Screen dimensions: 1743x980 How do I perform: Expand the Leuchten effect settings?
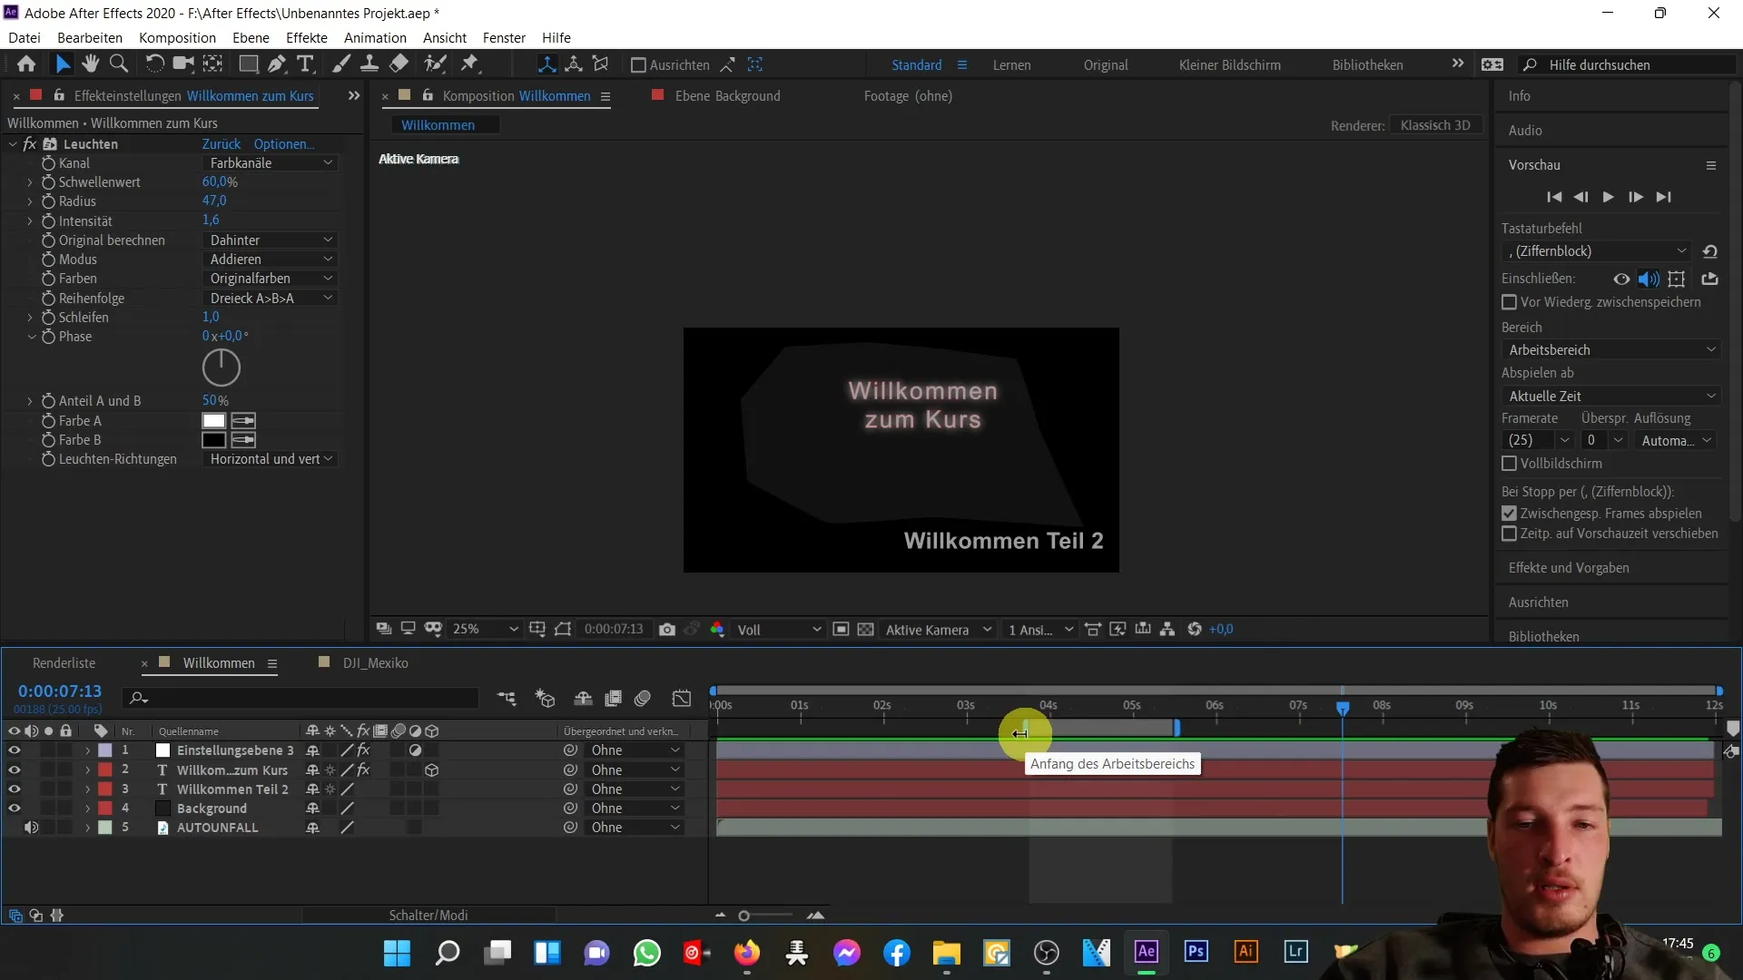(x=14, y=142)
